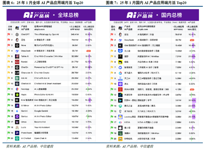Viewport: 207px width, 150px height.
Task: Click the DeepSeek whale icon in the global list
Action: click(x=17, y=51)
